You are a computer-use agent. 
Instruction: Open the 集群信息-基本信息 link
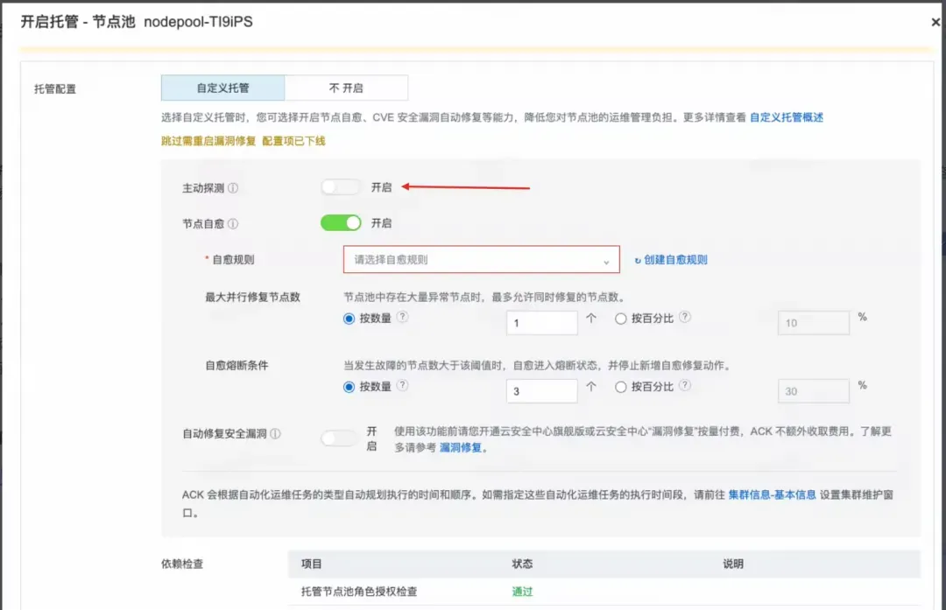coord(773,494)
